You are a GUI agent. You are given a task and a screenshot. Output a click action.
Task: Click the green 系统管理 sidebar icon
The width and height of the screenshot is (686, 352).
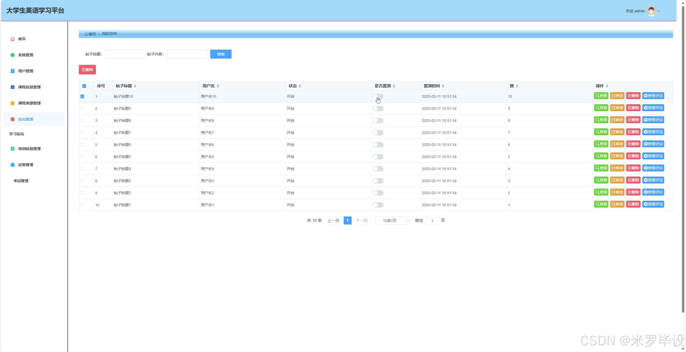[13, 55]
